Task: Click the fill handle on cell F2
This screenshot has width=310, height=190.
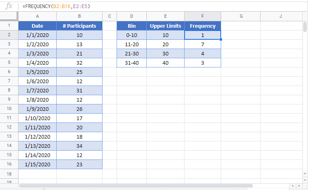Action: coord(221,39)
